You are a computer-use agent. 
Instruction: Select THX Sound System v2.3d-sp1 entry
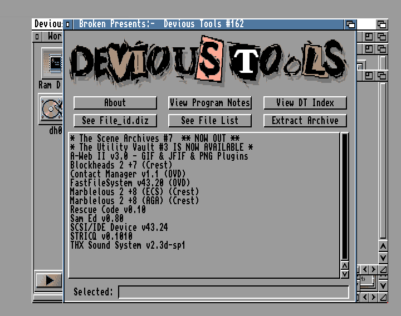128,245
